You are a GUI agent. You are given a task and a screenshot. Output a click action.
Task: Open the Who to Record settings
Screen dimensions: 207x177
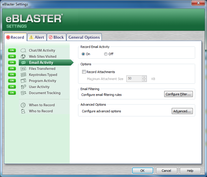[x=41, y=111]
